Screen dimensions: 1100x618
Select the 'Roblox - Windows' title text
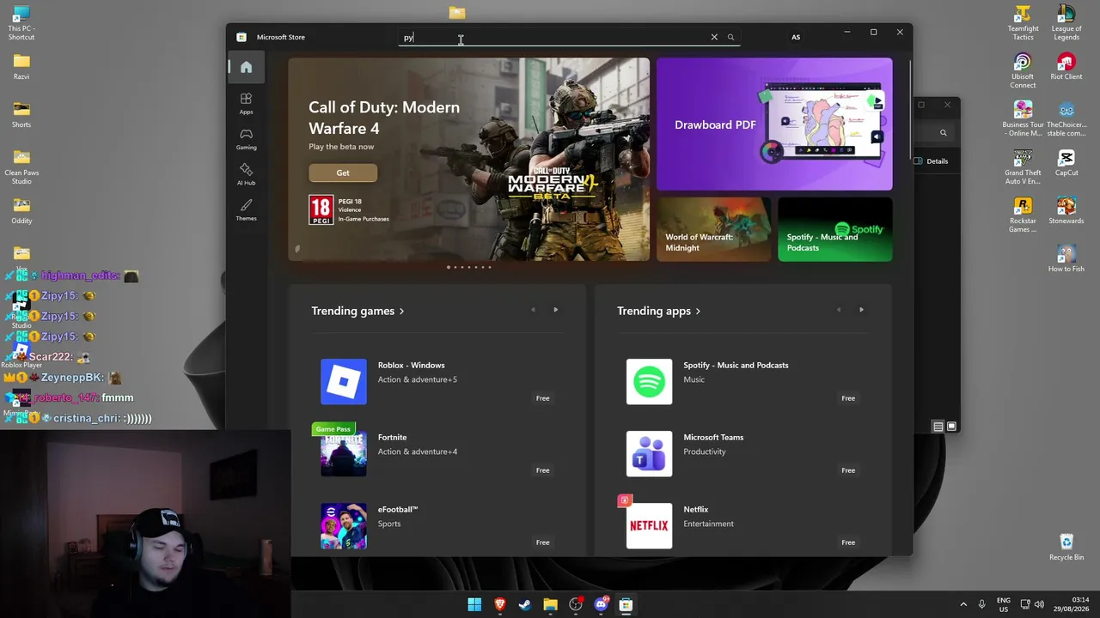[412, 365]
